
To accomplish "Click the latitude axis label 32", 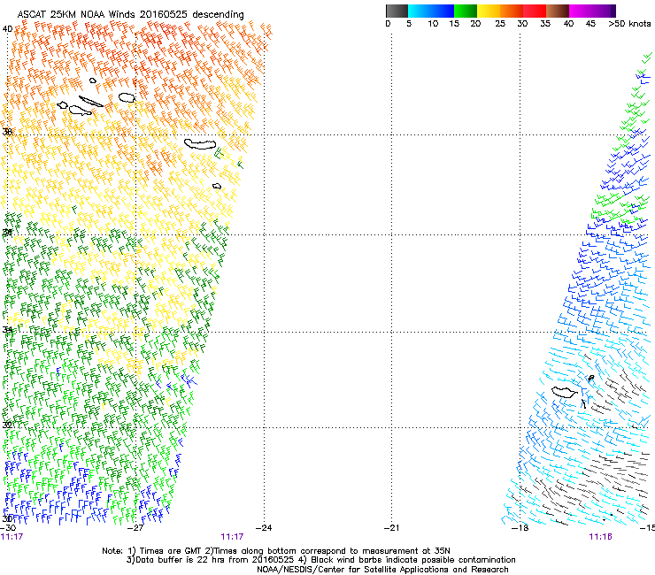I will [x=7, y=425].
